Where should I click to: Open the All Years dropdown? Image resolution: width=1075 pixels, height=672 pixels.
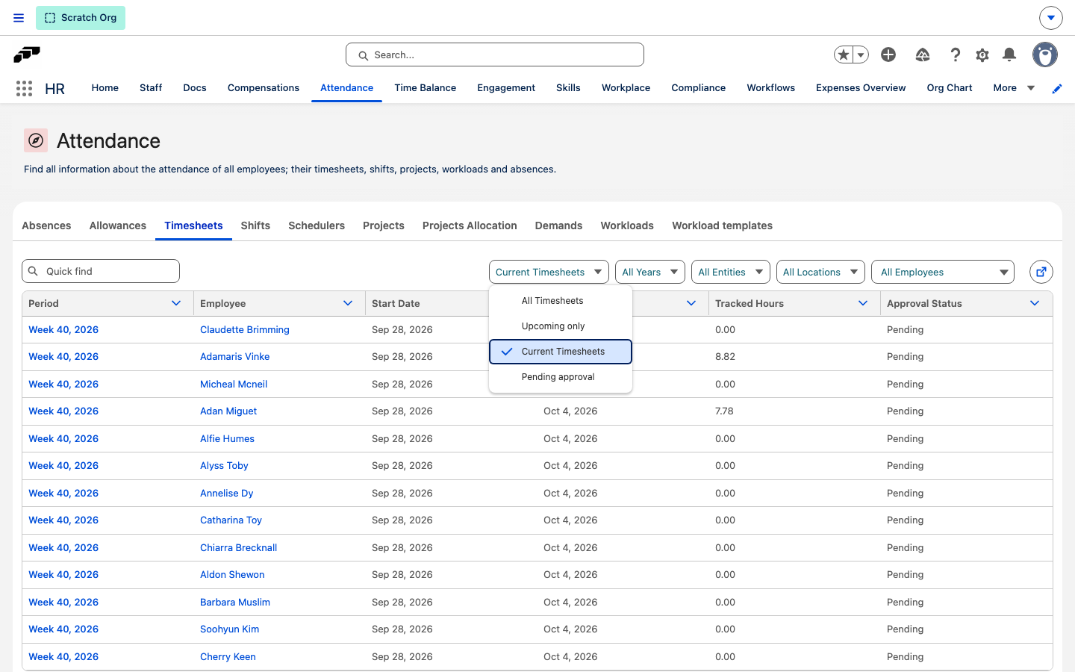(x=650, y=272)
